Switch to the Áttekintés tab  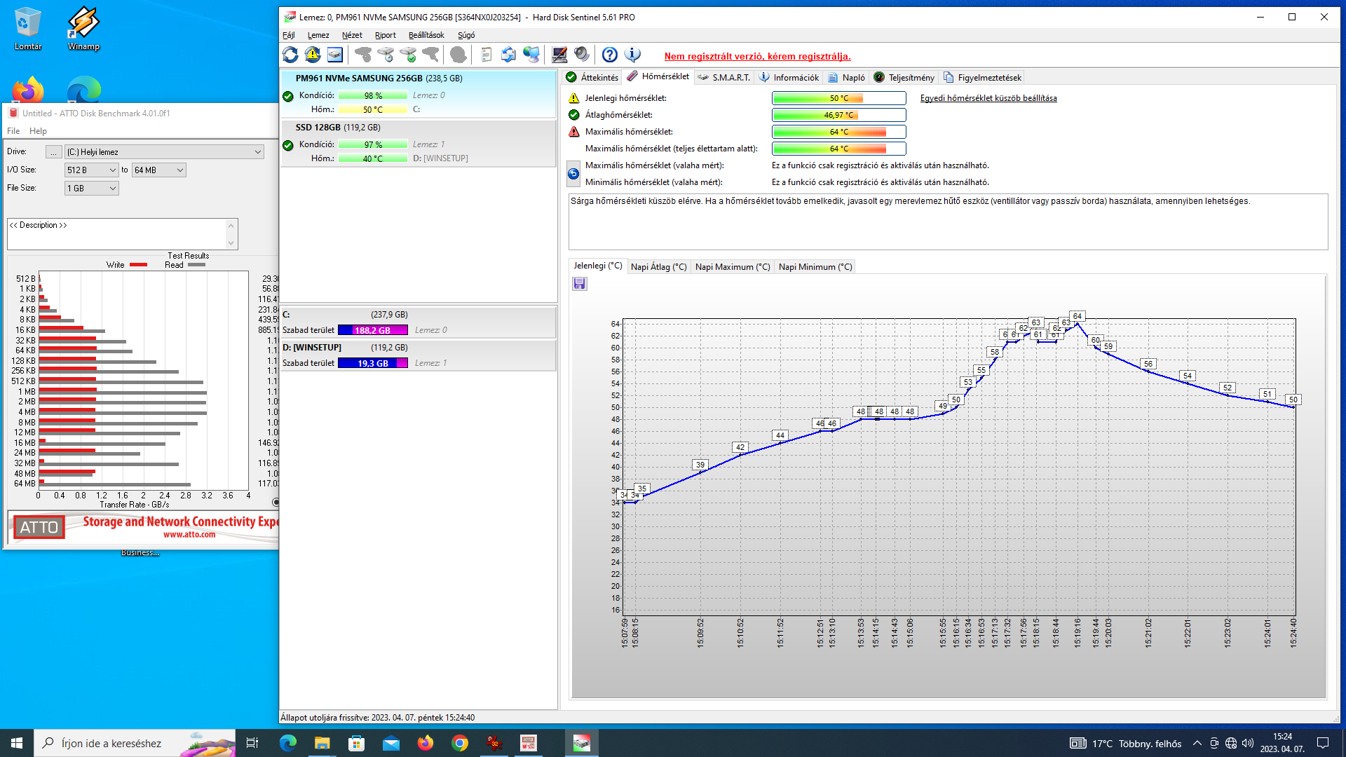pyautogui.click(x=593, y=77)
